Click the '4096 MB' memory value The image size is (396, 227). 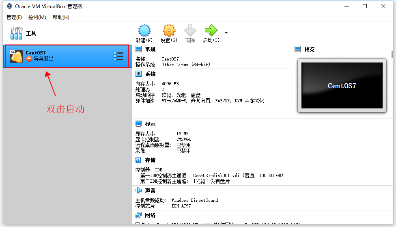[170, 84]
